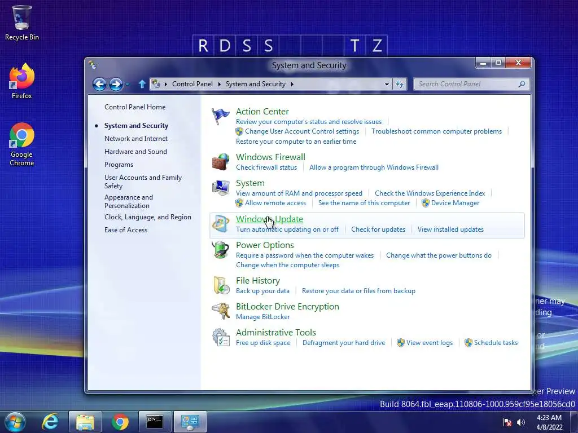The height and width of the screenshot is (433, 578).
Task: Click View installed updates link
Action: pyautogui.click(x=450, y=229)
